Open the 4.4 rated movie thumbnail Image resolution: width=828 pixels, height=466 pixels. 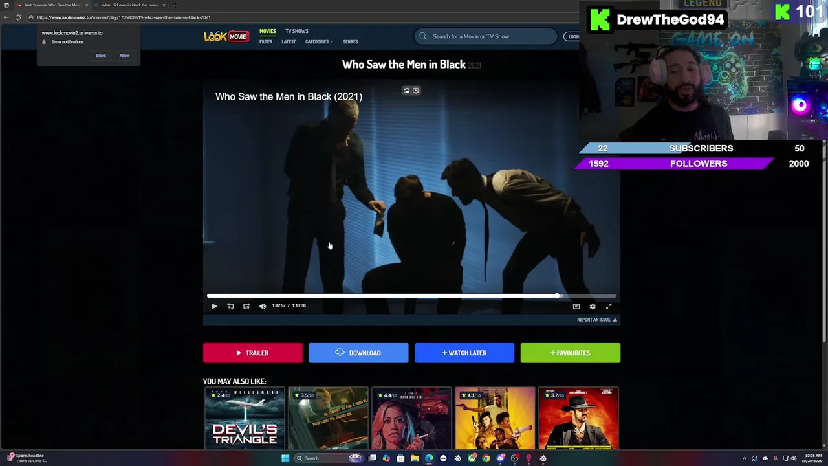(x=411, y=418)
